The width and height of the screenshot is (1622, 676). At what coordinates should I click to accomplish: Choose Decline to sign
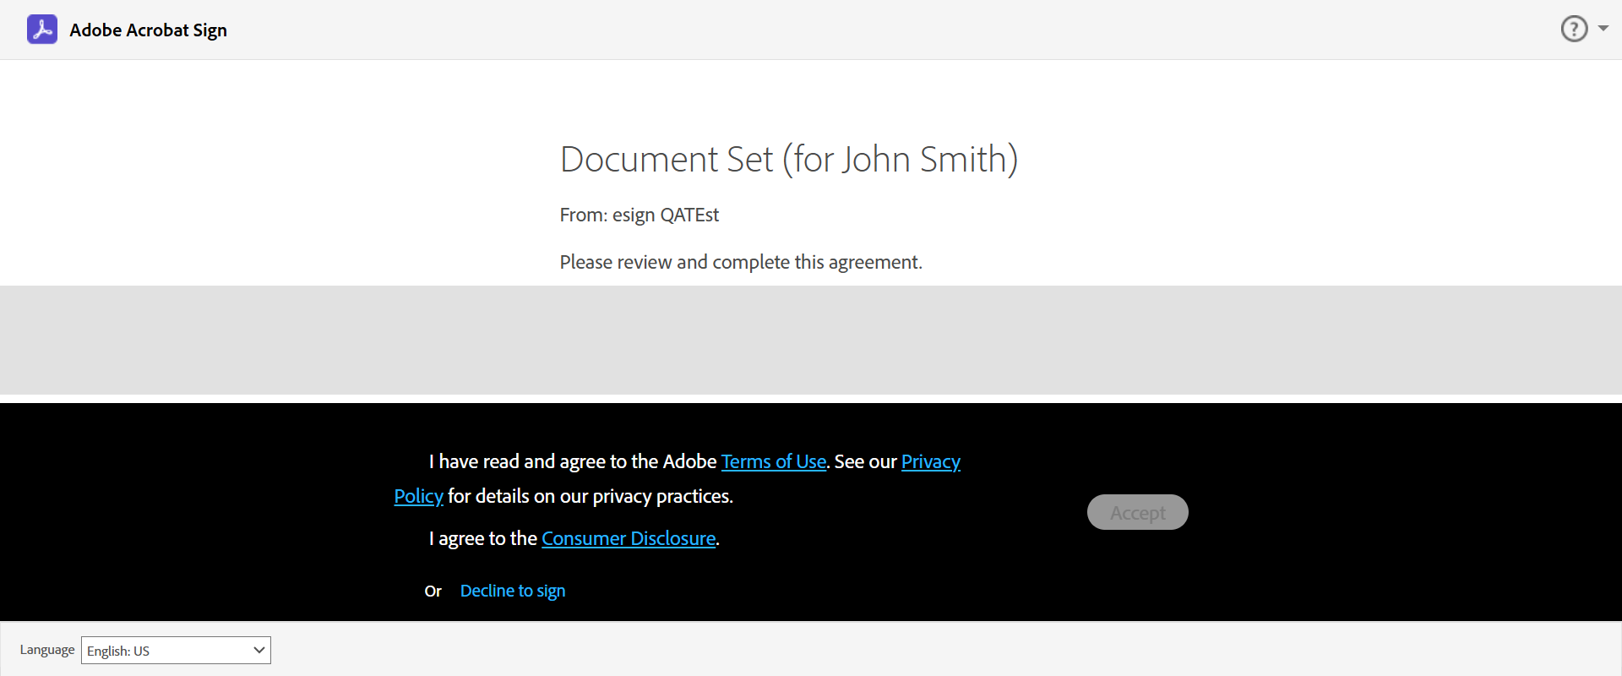[x=512, y=591]
